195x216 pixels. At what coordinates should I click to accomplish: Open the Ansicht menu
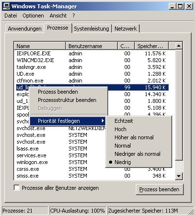pos(58,16)
